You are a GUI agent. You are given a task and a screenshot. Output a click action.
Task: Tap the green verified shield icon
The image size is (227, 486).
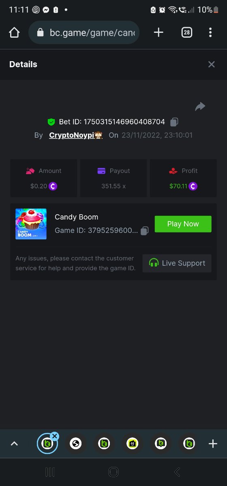pos(51,122)
